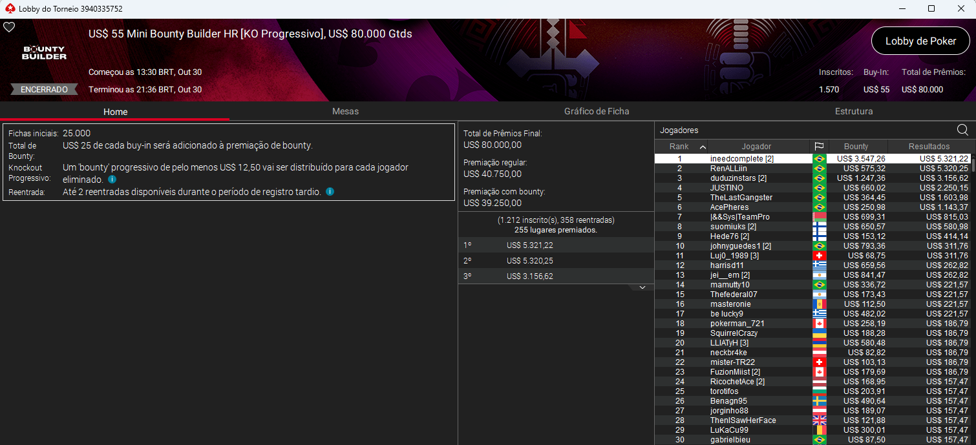Click the Lobby de Poker button
976x445 pixels.
click(920, 40)
